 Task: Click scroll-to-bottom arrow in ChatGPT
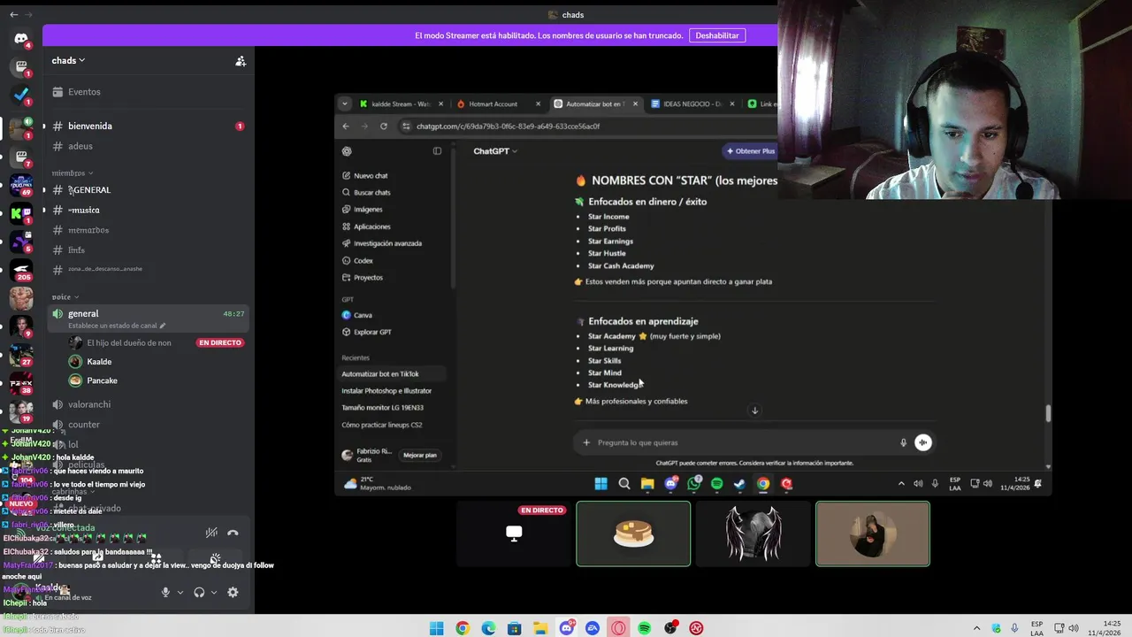click(754, 411)
